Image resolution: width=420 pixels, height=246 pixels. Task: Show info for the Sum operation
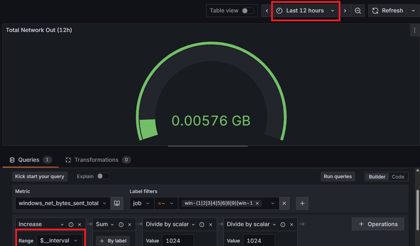(121, 225)
